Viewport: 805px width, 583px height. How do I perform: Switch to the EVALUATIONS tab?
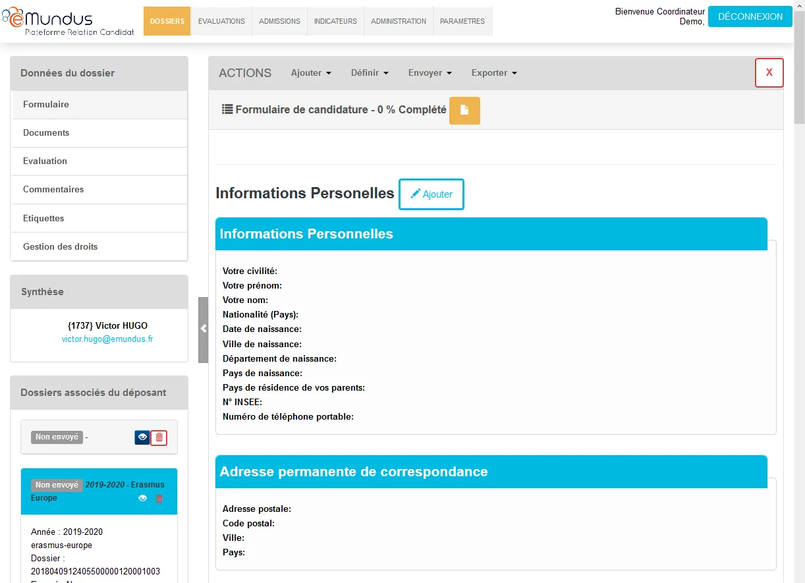(221, 21)
